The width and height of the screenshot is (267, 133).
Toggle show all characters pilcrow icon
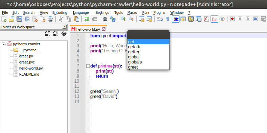(167, 19)
